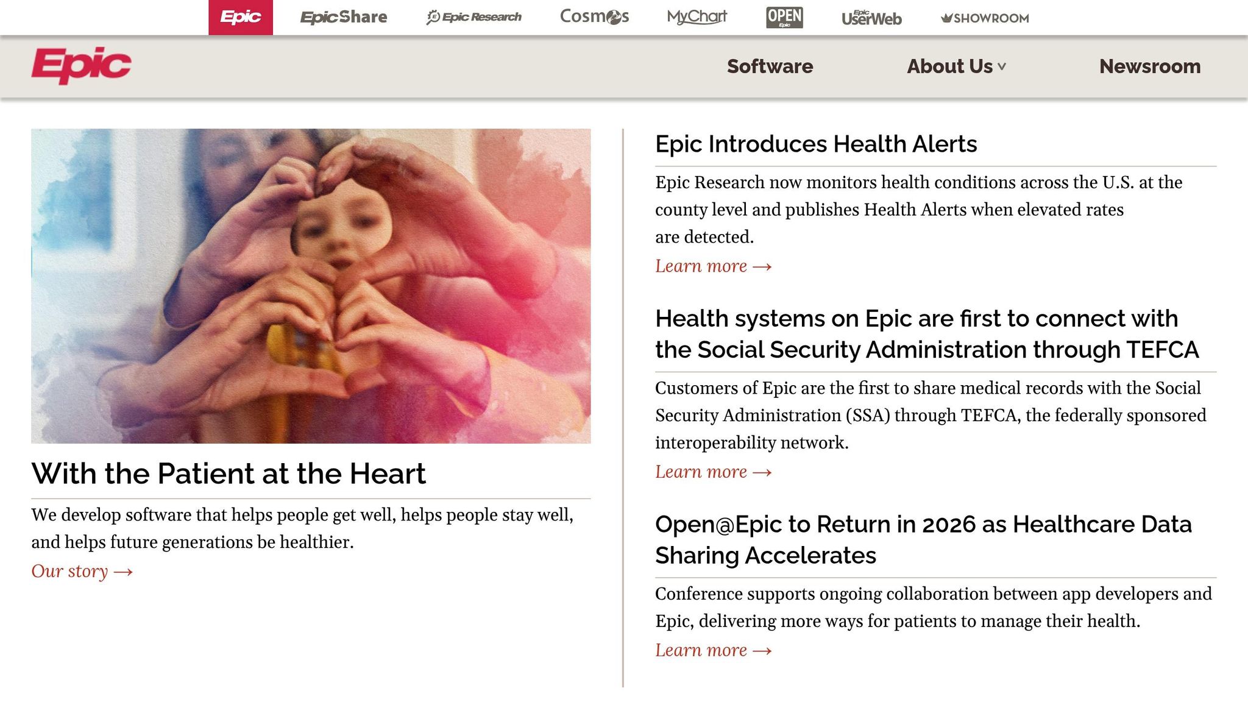
Task: Open the Newsroom menu item
Action: coord(1150,66)
